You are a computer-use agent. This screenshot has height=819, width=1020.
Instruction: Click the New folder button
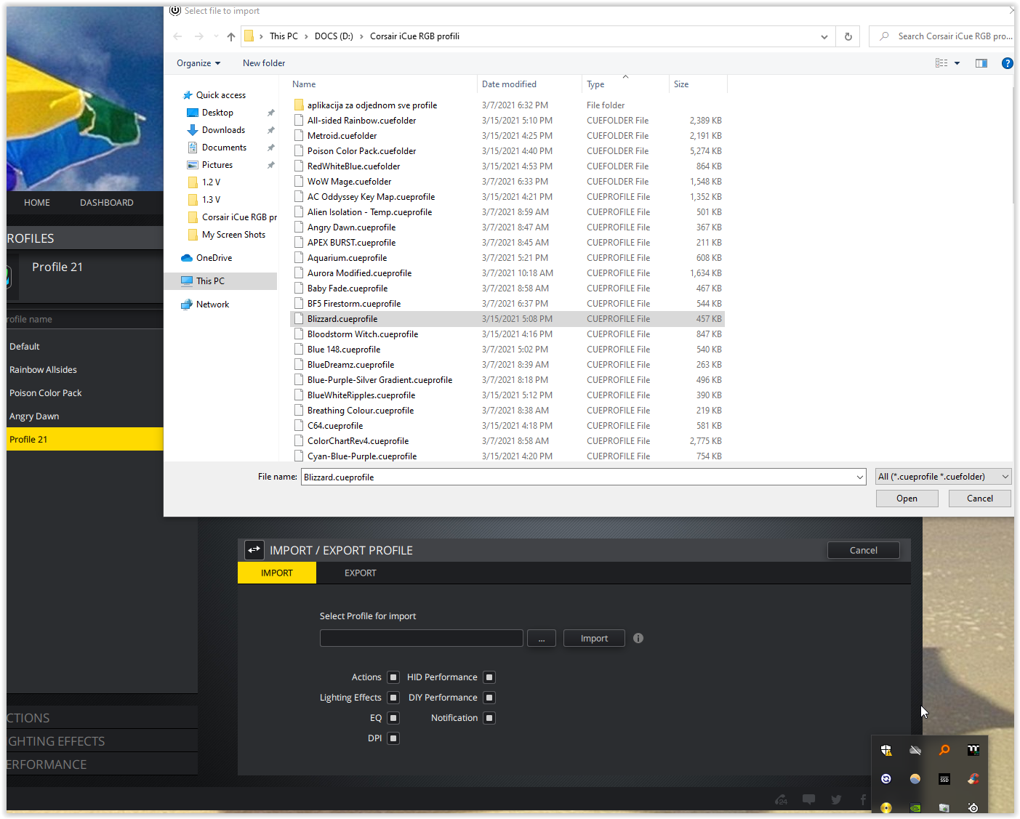tap(264, 63)
